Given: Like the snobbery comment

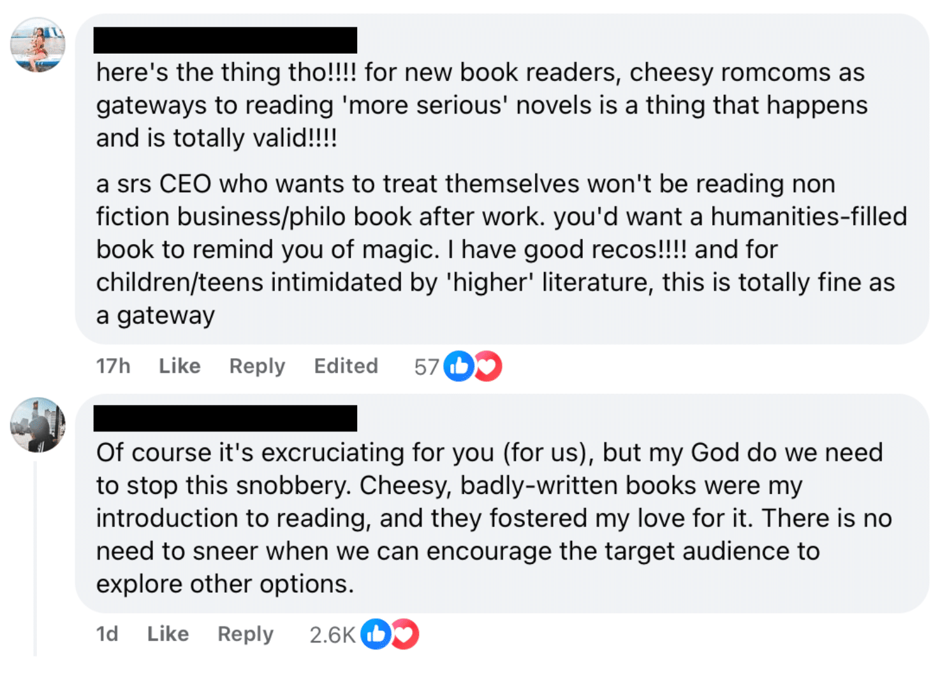Looking at the screenshot, I should (168, 633).
